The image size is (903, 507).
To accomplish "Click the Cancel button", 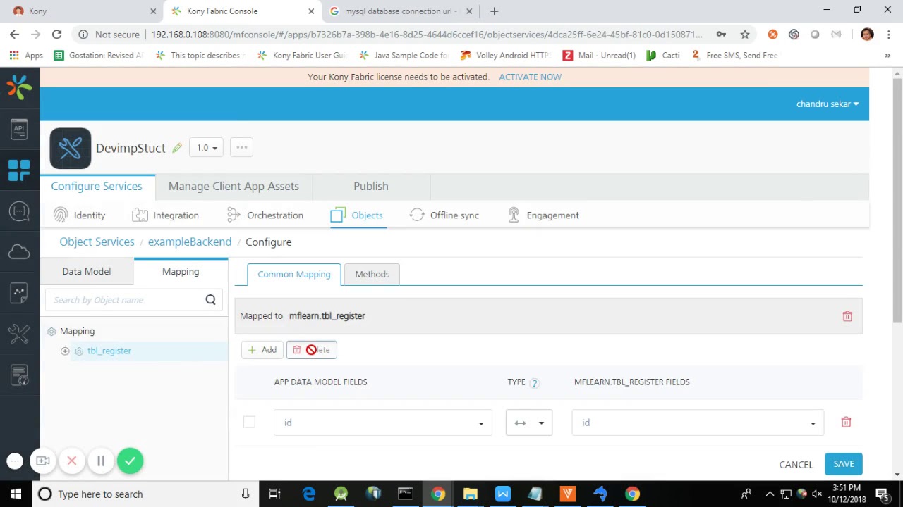I will coord(796,465).
